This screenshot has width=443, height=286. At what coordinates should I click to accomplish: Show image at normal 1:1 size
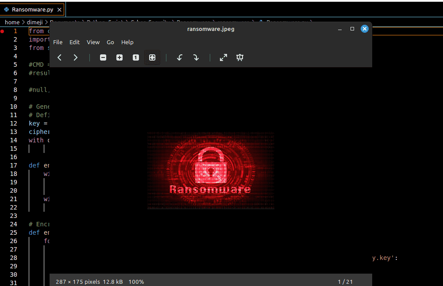(x=136, y=57)
